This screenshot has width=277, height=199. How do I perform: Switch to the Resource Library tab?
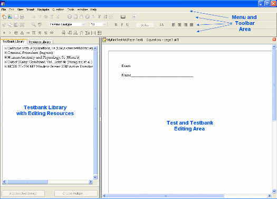coord(40,42)
